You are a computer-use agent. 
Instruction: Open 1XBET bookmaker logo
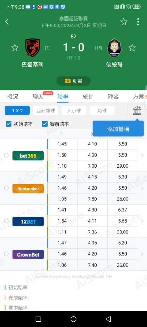28,221
